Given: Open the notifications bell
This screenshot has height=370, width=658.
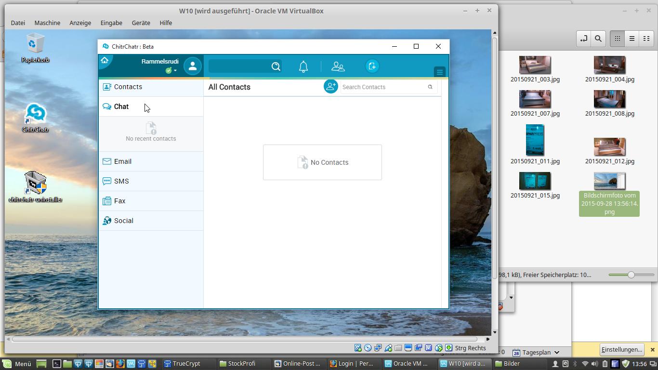Looking at the screenshot, I should pyautogui.click(x=303, y=66).
